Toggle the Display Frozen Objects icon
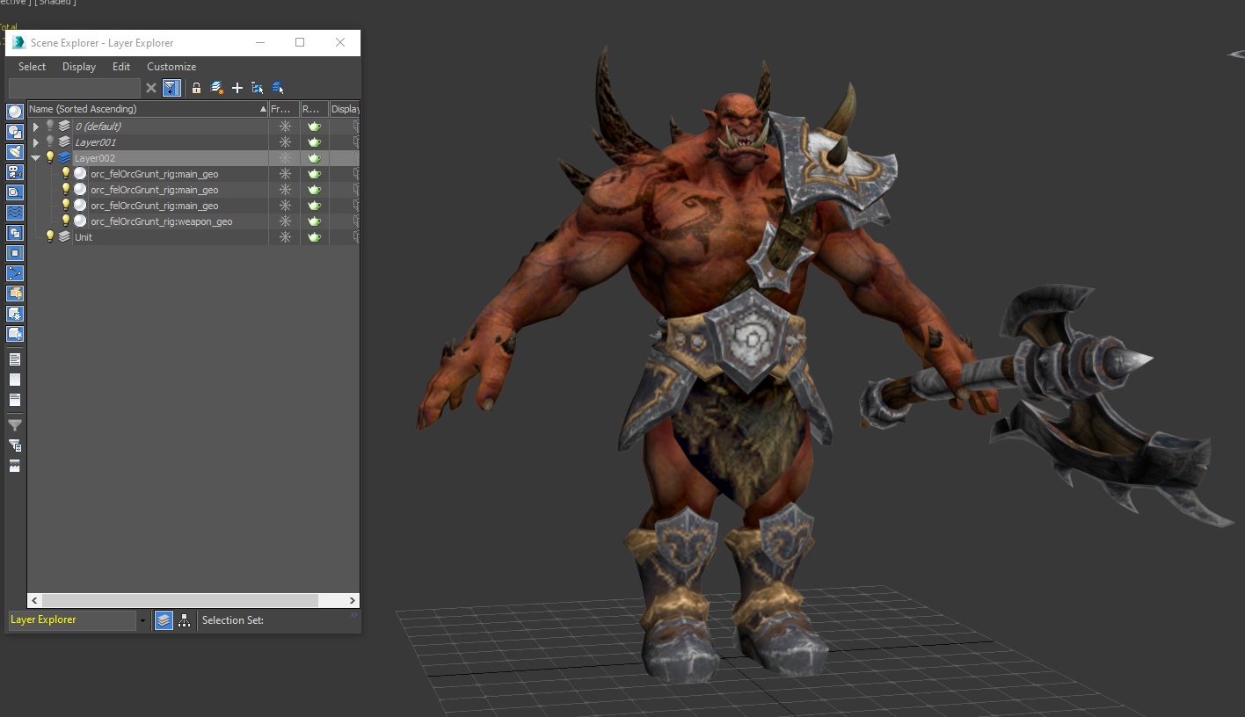 point(15,314)
